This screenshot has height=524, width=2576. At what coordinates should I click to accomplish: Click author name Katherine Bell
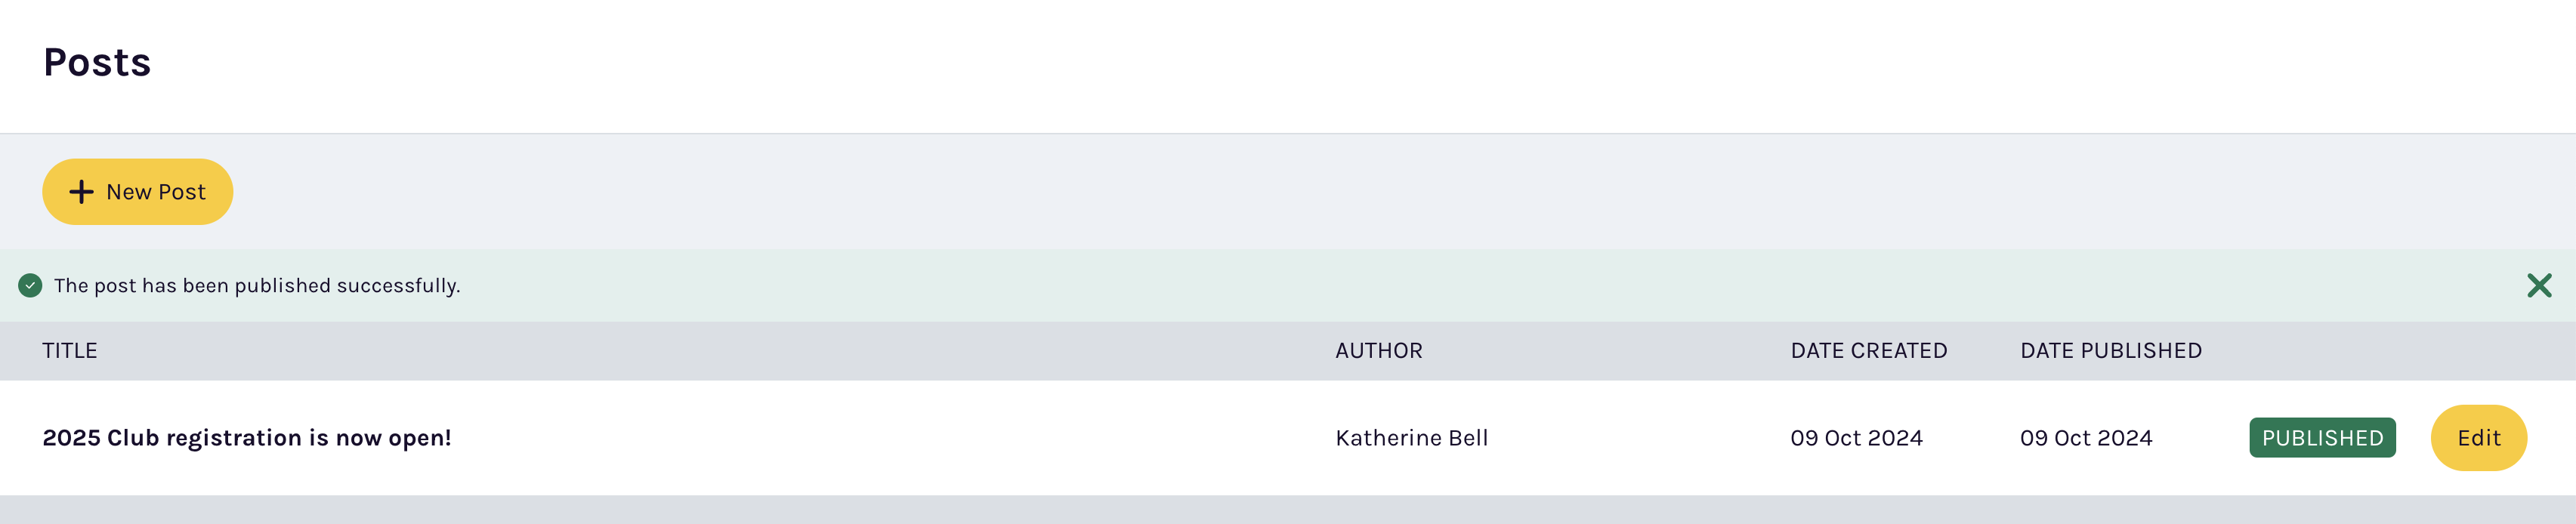[1411, 437]
